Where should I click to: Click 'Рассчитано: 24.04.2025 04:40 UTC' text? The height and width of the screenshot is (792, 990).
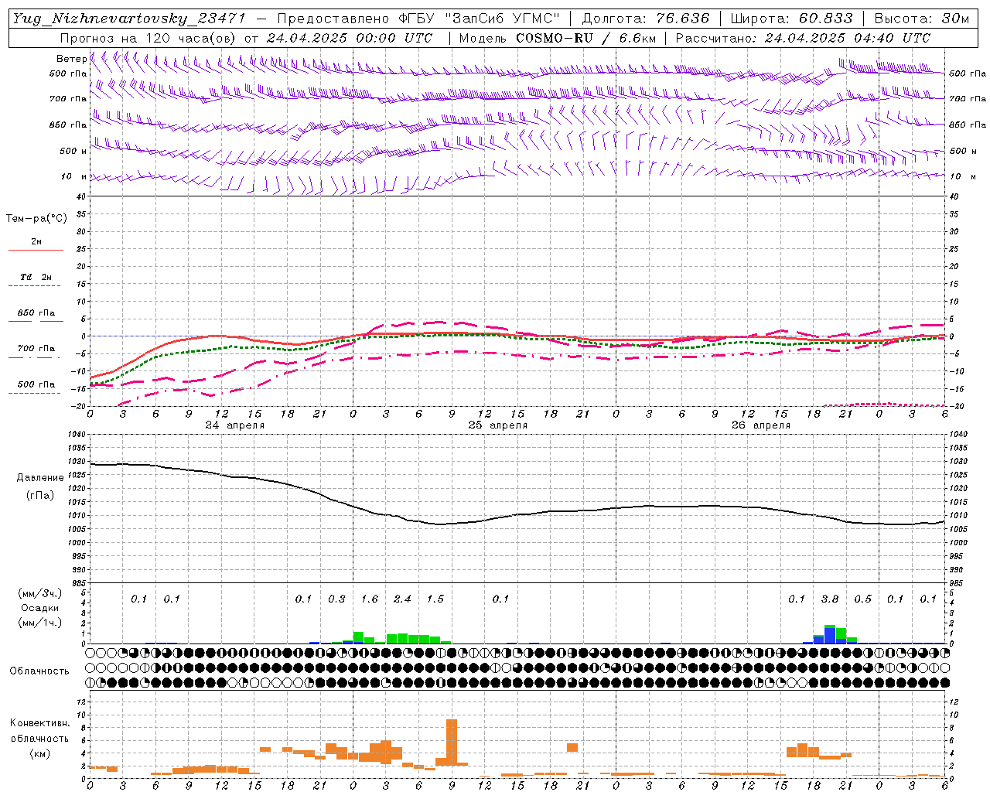[804, 38]
